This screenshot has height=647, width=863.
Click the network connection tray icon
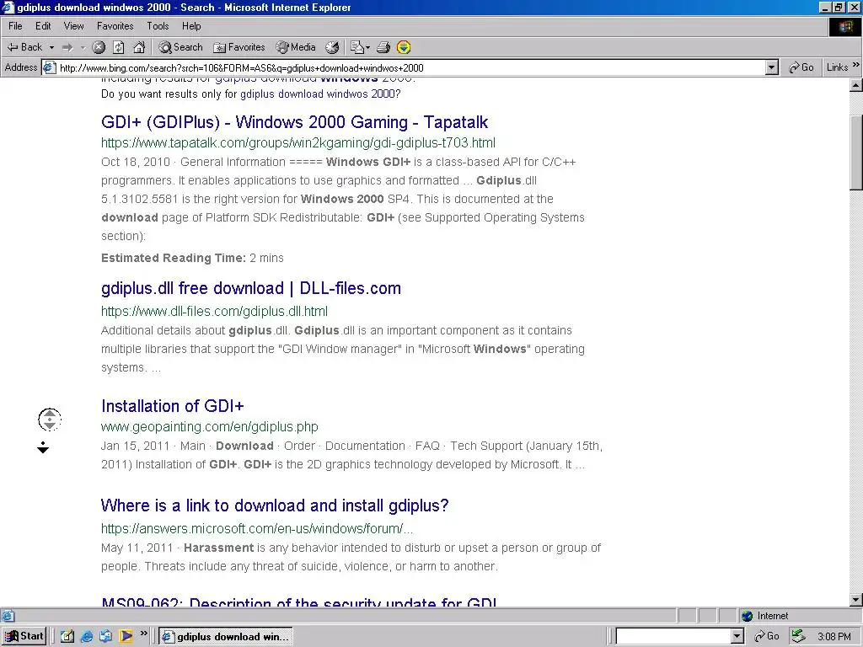coord(798,637)
